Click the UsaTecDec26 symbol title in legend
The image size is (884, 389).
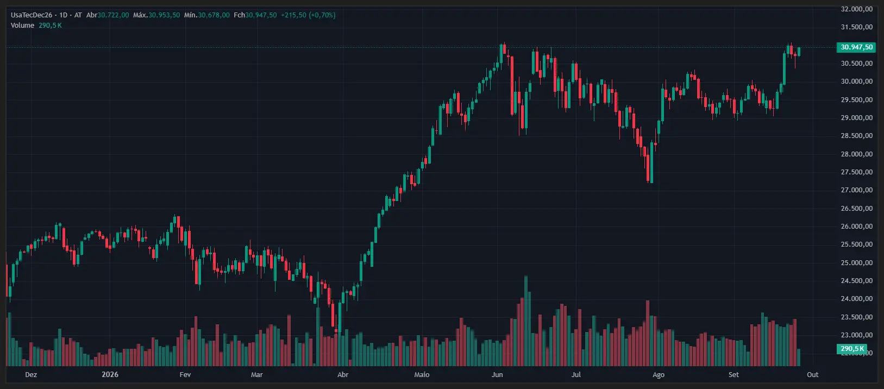32,15
